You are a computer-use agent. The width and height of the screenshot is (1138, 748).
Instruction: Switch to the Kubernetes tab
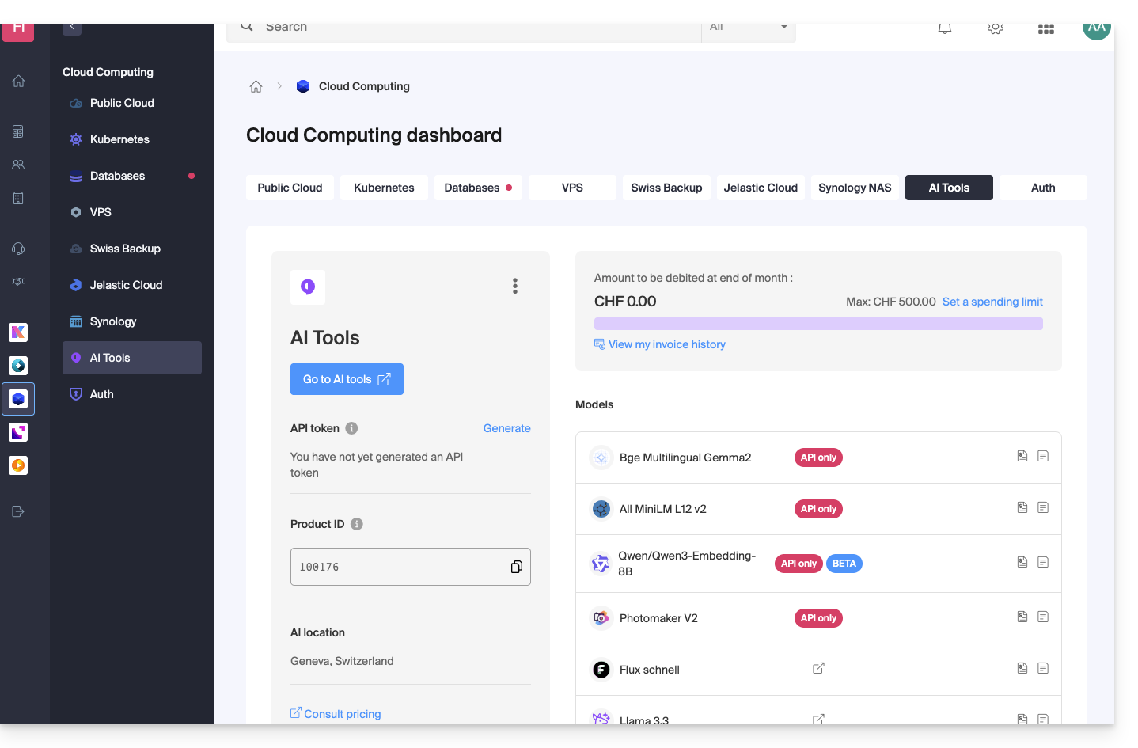[x=384, y=188]
